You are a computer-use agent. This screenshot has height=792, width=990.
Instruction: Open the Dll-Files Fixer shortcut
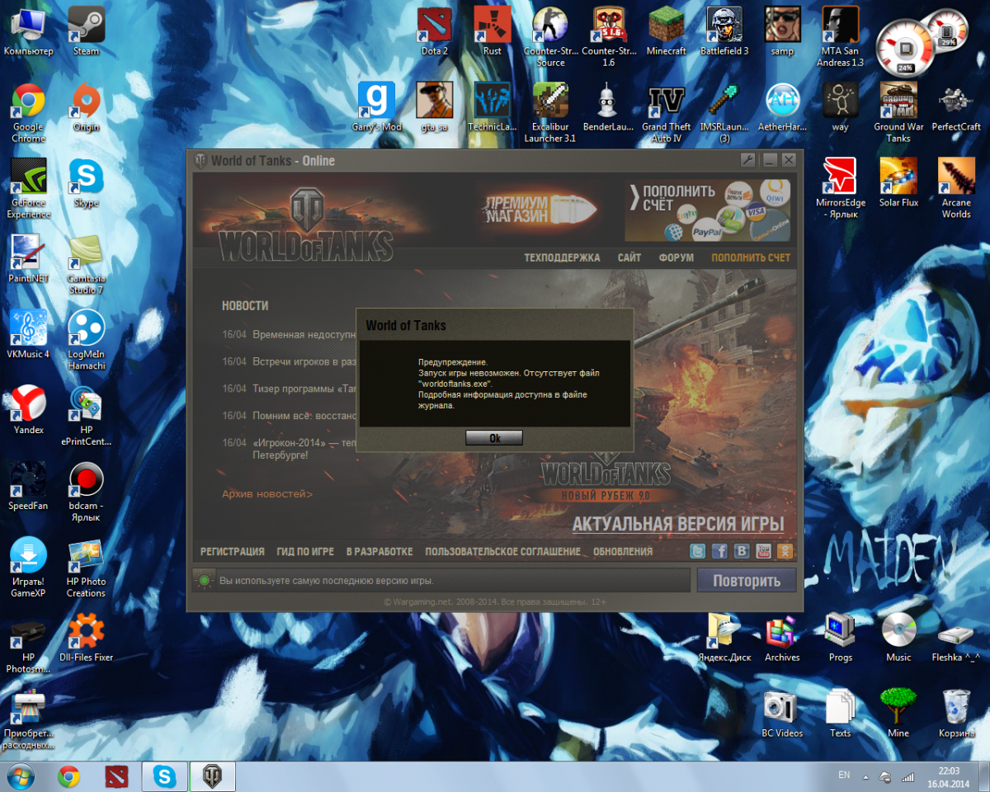tap(86, 638)
